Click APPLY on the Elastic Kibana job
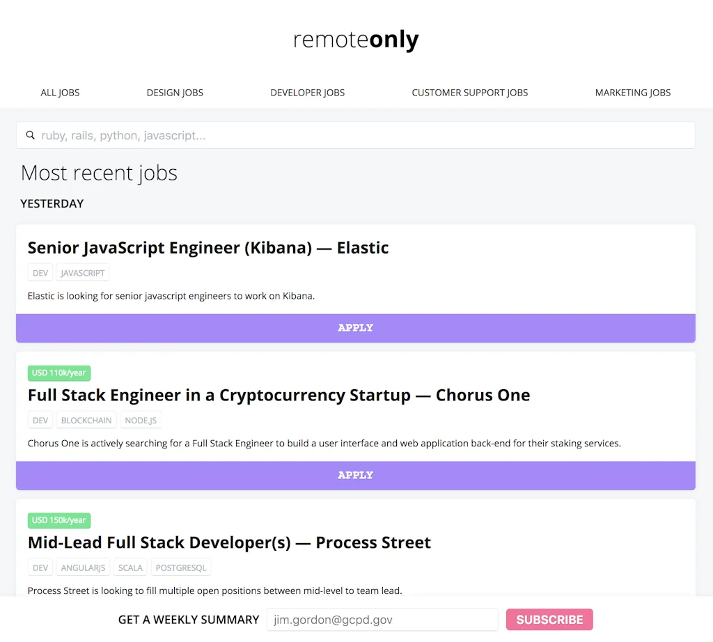 tap(355, 327)
